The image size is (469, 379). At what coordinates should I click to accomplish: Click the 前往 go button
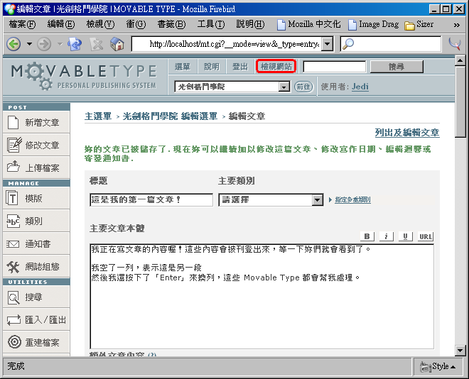pos(303,87)
